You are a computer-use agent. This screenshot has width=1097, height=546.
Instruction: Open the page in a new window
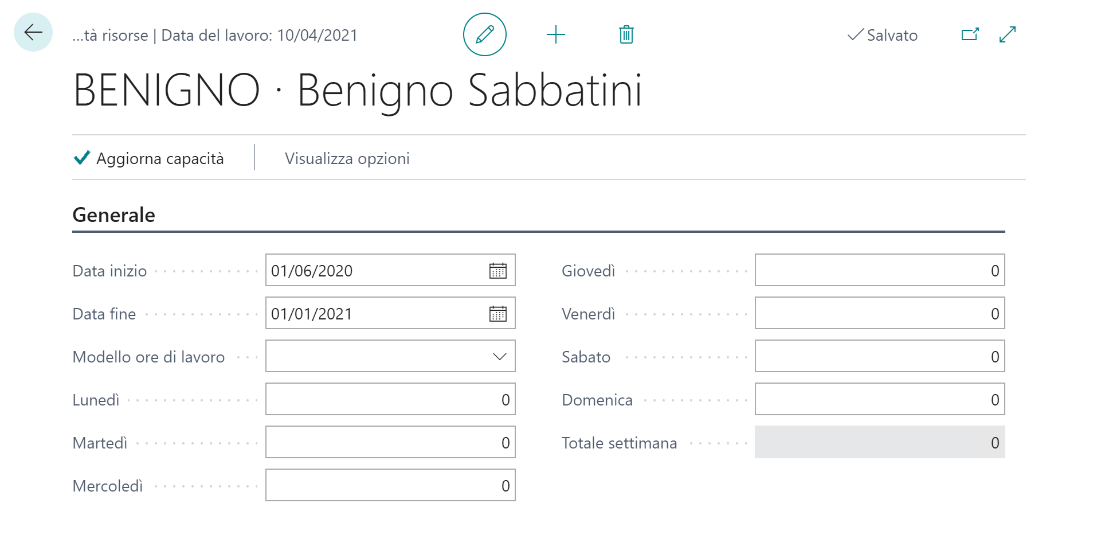969,34
